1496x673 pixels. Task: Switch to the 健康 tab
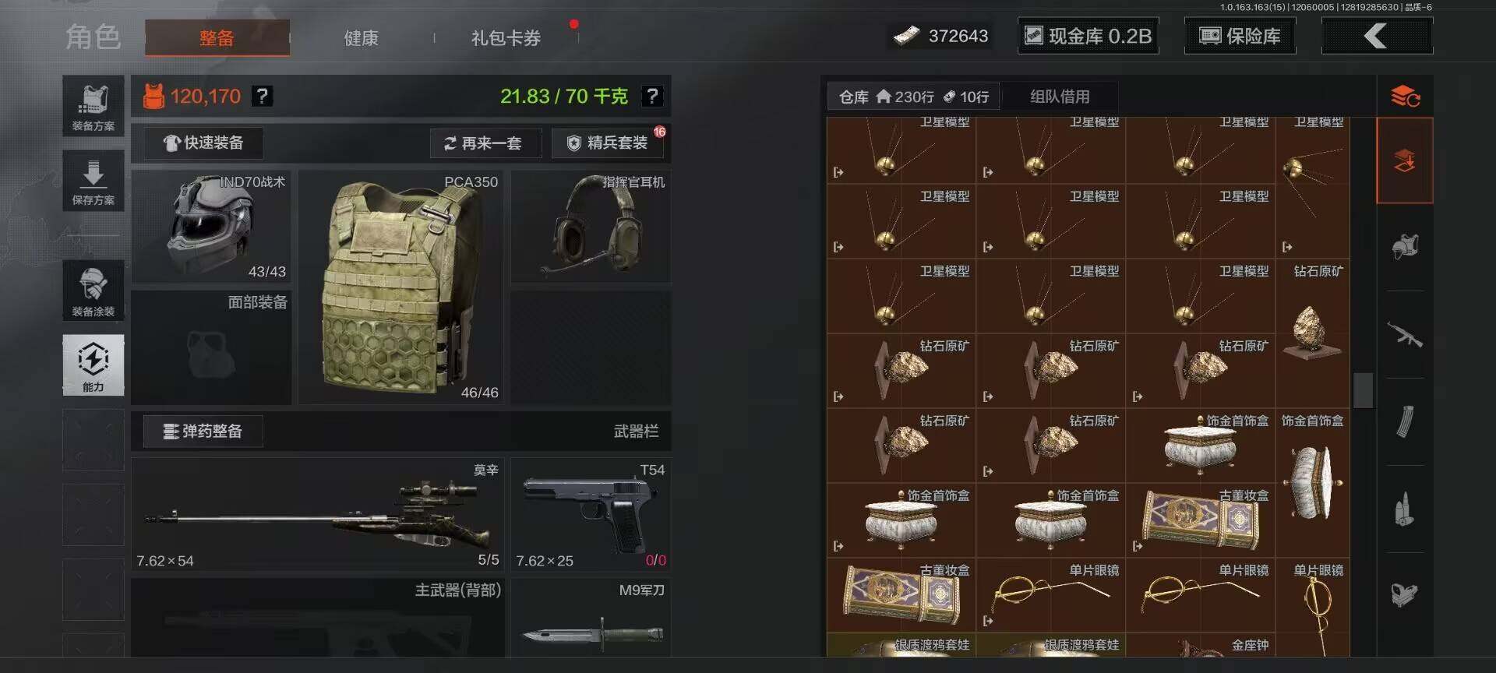coord(361,37)
